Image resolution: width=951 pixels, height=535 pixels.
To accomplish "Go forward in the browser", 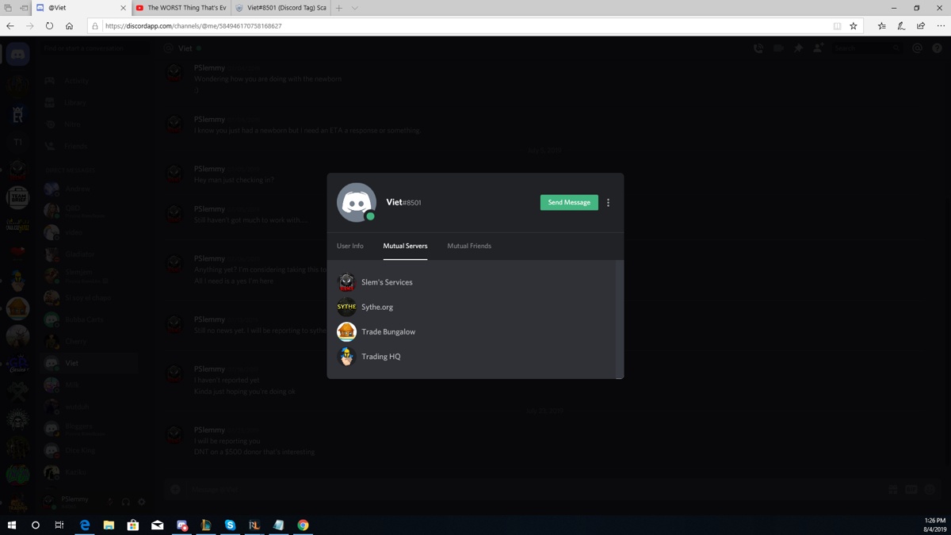I will click(x=30, y=26).
